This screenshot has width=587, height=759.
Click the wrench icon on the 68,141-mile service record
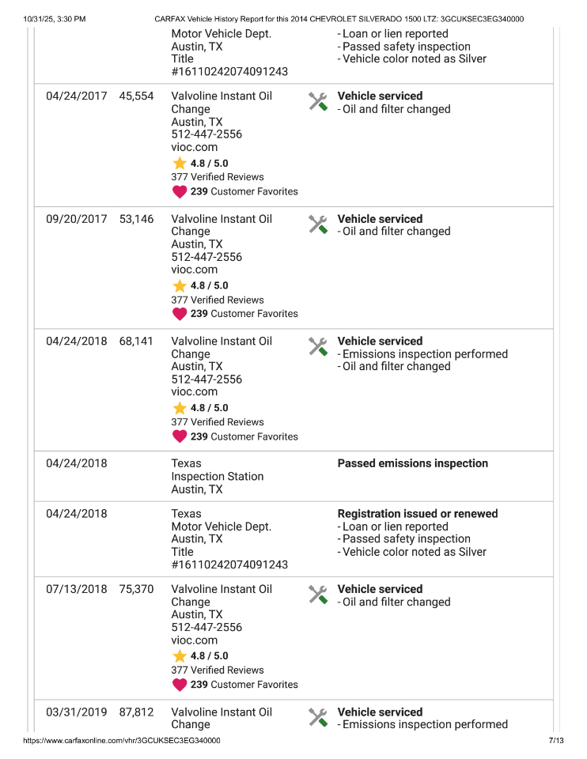coord(317,346)
